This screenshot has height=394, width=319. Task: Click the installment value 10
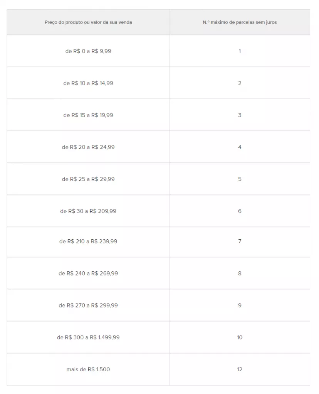click(240, 337)
